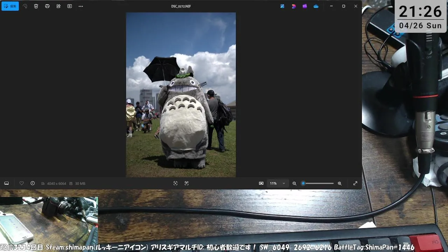448x252 pixels.
Task: Enter full screen with the expand arrows
Action: (x=355, y=183)
